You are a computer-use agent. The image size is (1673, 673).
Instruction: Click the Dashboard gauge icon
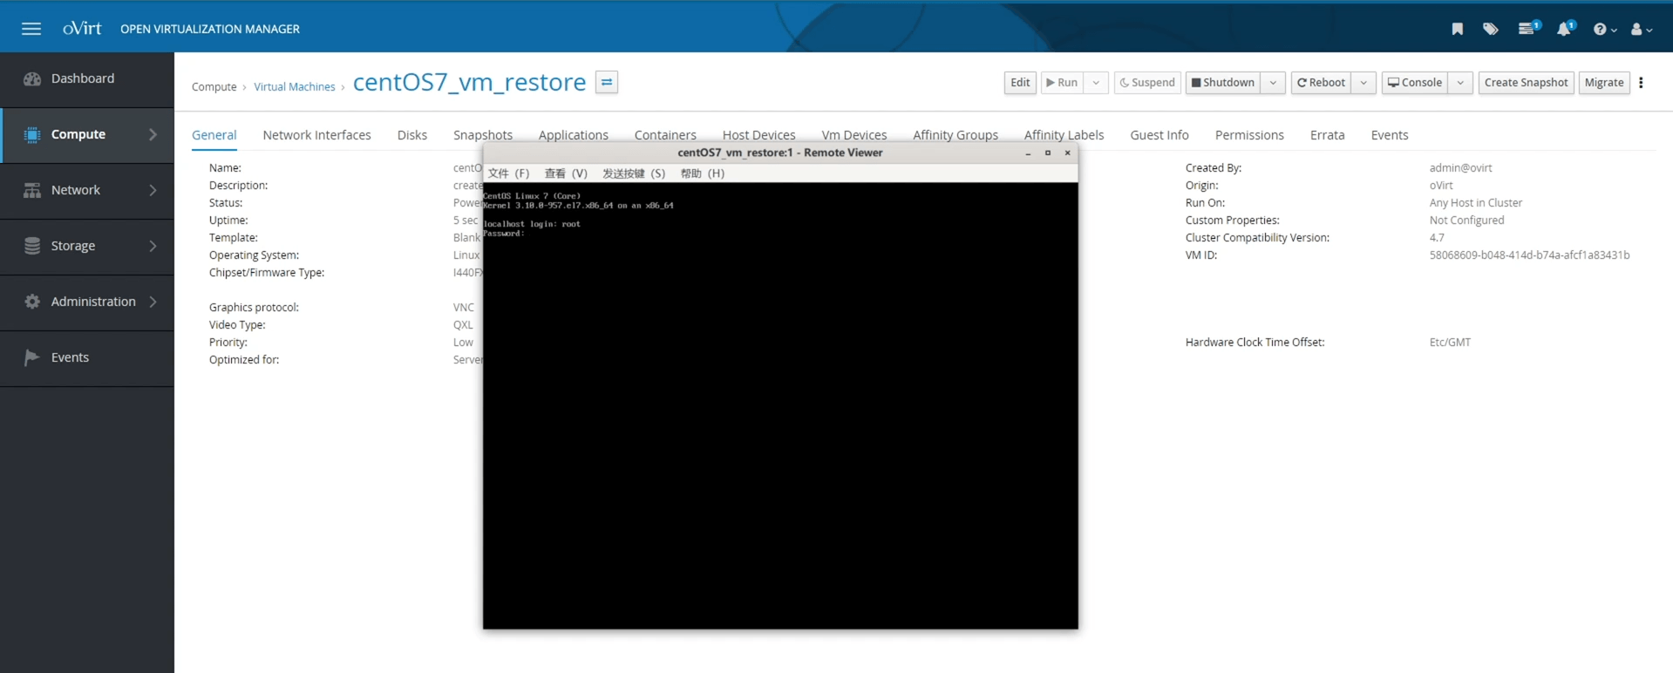click(x=32, y=78)
